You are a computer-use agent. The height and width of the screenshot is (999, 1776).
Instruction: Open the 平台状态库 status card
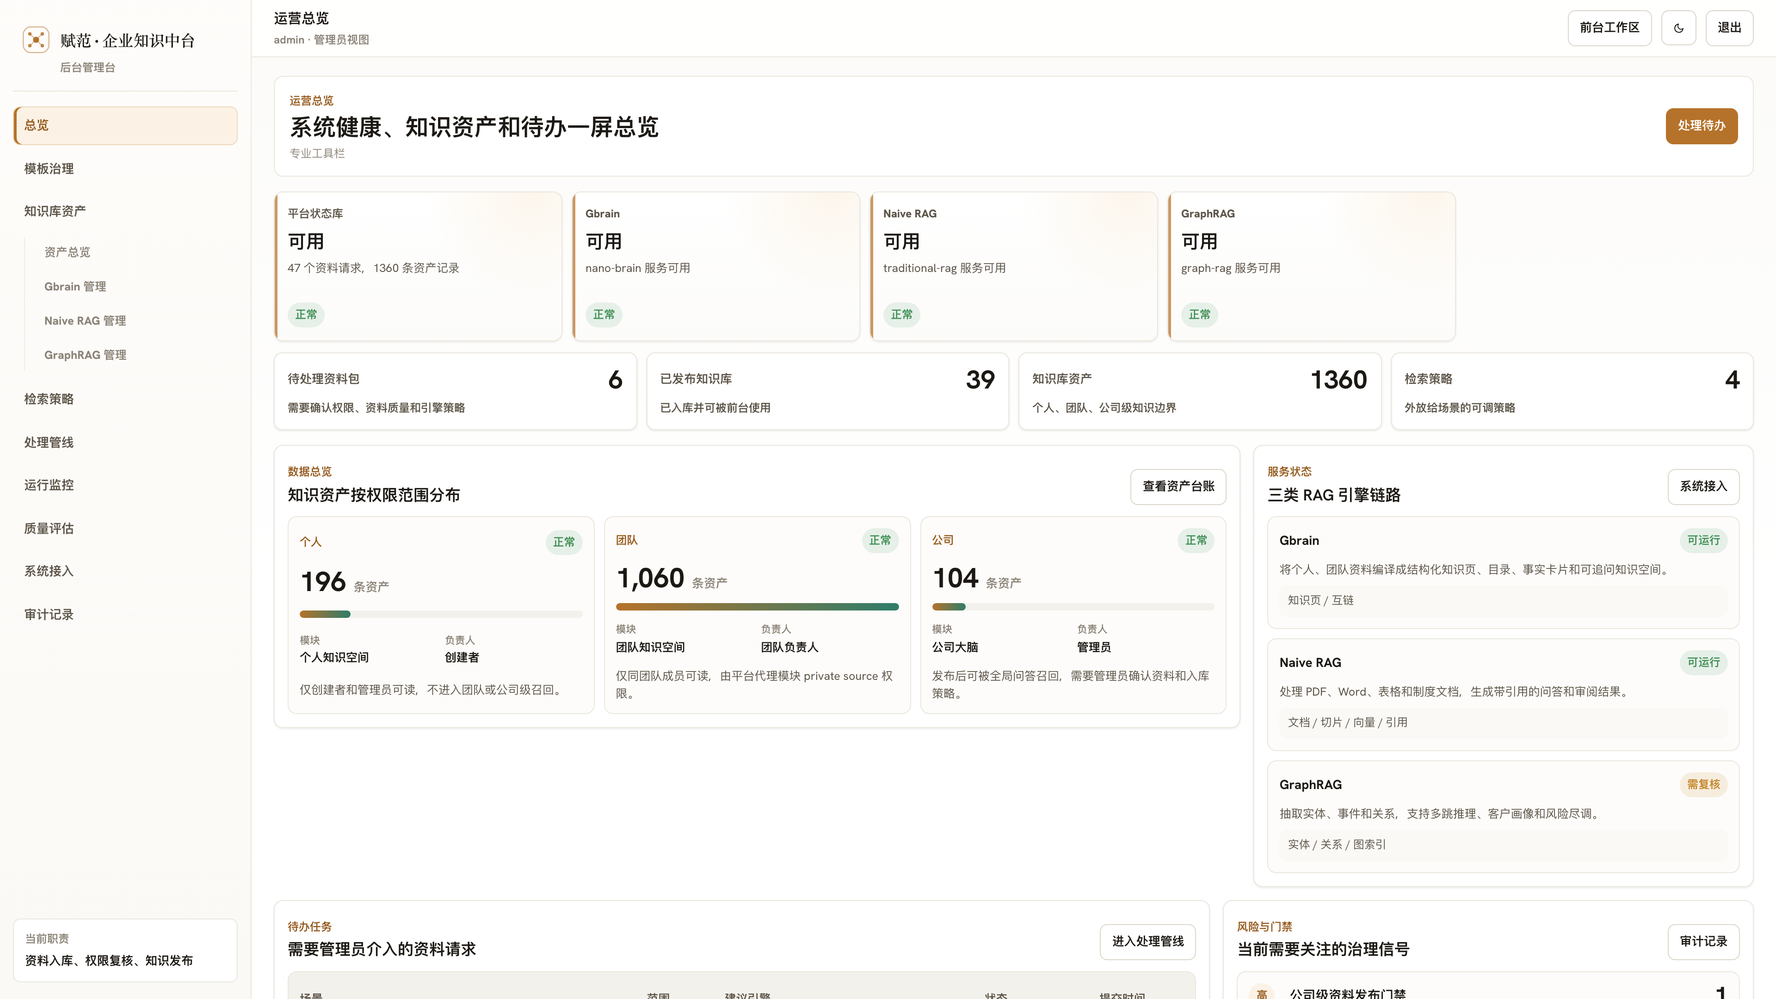point(419,266)
